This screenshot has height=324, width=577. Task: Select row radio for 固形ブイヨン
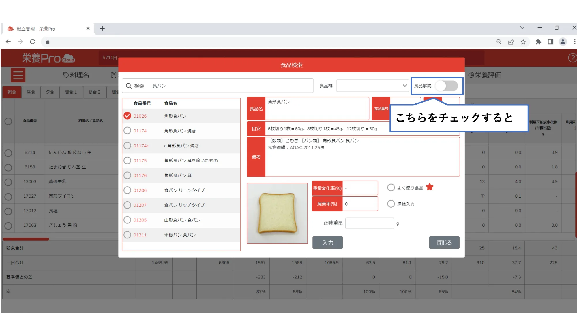tap(8, 196)
